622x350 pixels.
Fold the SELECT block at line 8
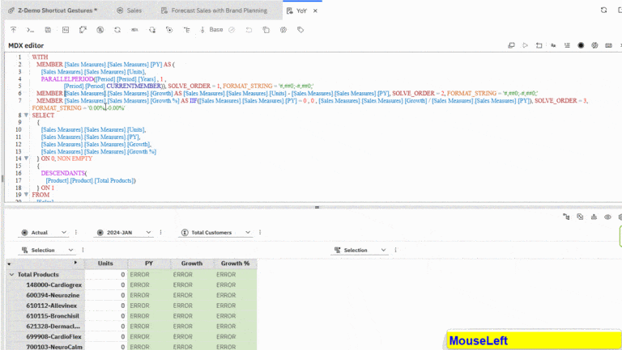(x=26, y=116)
